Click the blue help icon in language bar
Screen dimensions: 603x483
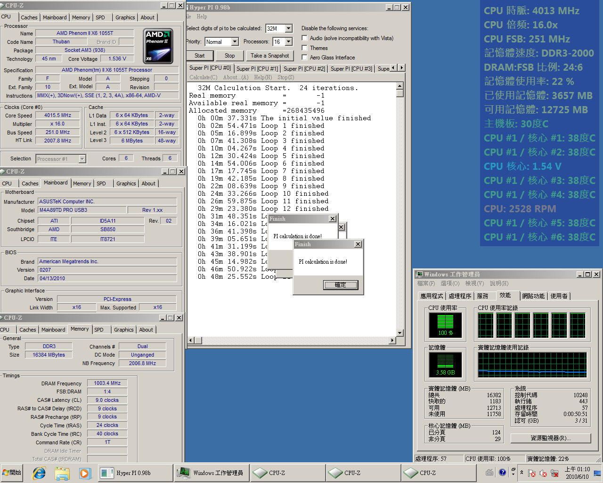click(503, 472)
